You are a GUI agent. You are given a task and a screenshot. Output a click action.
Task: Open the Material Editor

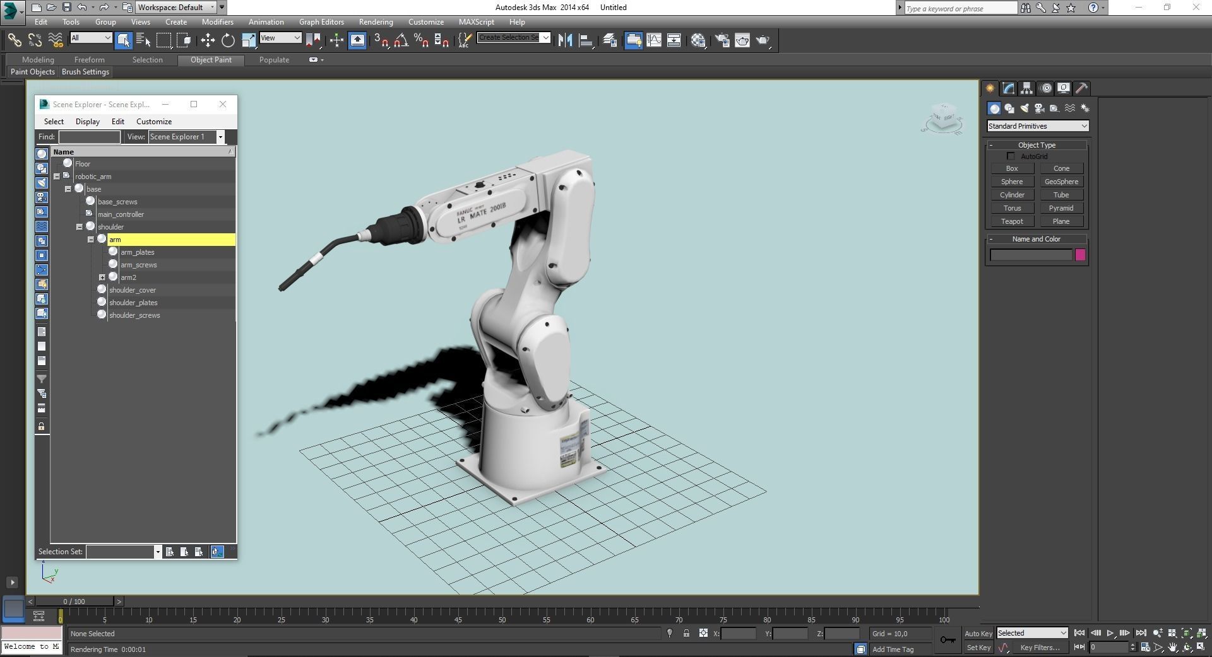point(698,40)
